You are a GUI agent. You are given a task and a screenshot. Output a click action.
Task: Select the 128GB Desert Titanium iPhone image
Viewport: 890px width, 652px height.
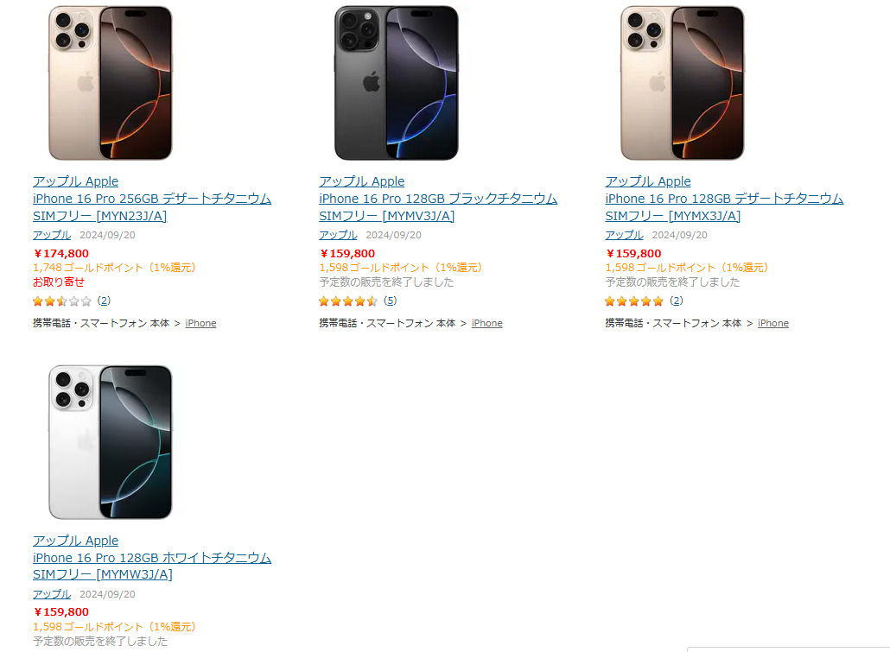[682, 83]
